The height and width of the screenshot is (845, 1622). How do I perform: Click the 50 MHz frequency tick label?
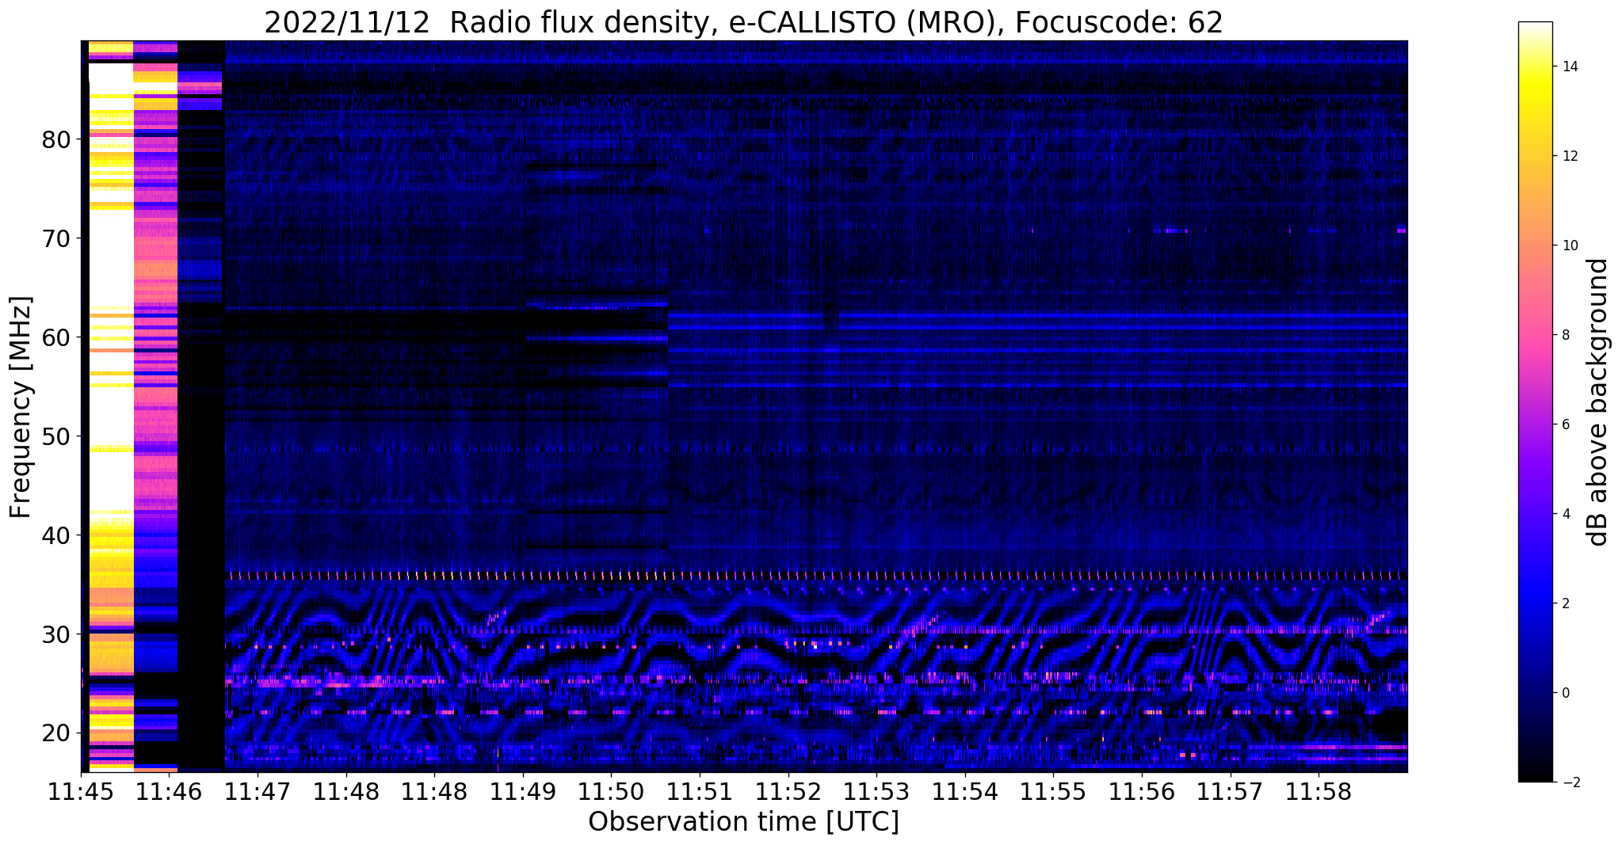pos(56,436)
